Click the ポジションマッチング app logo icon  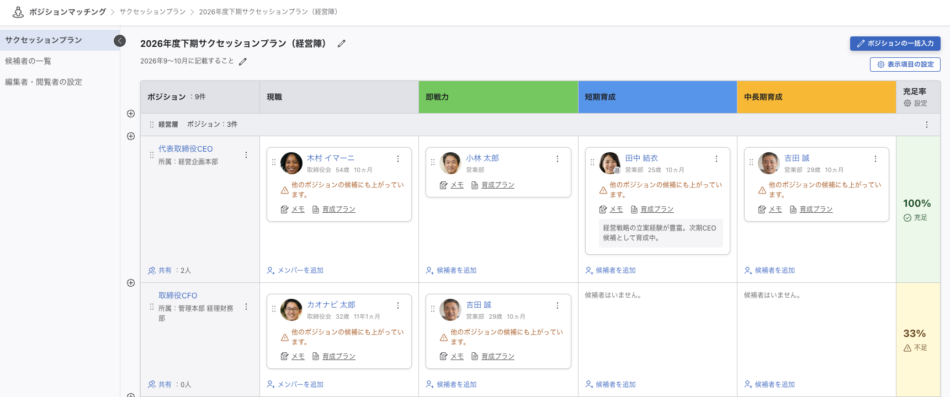pos(18,12)
